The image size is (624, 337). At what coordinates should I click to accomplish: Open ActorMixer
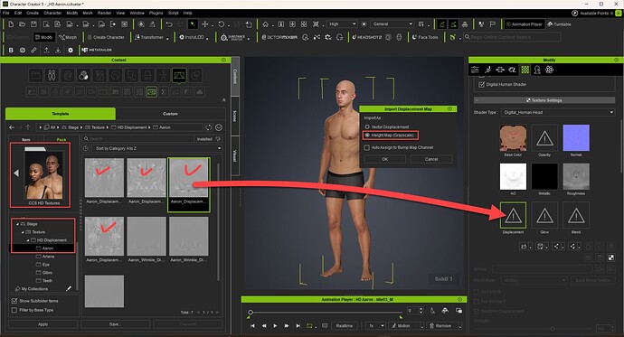tap(279, 37)
